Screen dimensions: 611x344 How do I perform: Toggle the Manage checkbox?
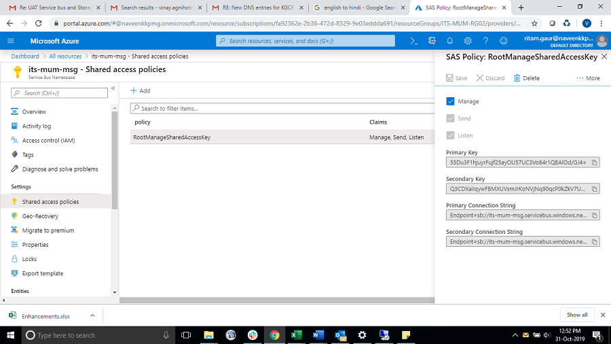(x=450, y=101)
